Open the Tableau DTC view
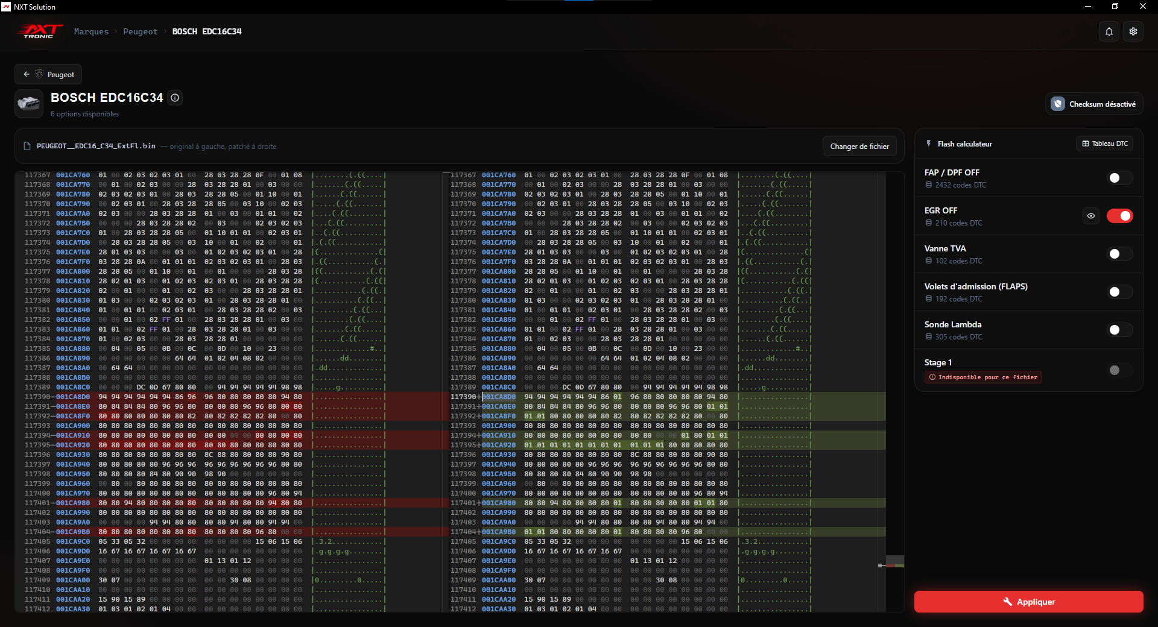Screen dimensions: 1158x627 tap(1105, 143)
